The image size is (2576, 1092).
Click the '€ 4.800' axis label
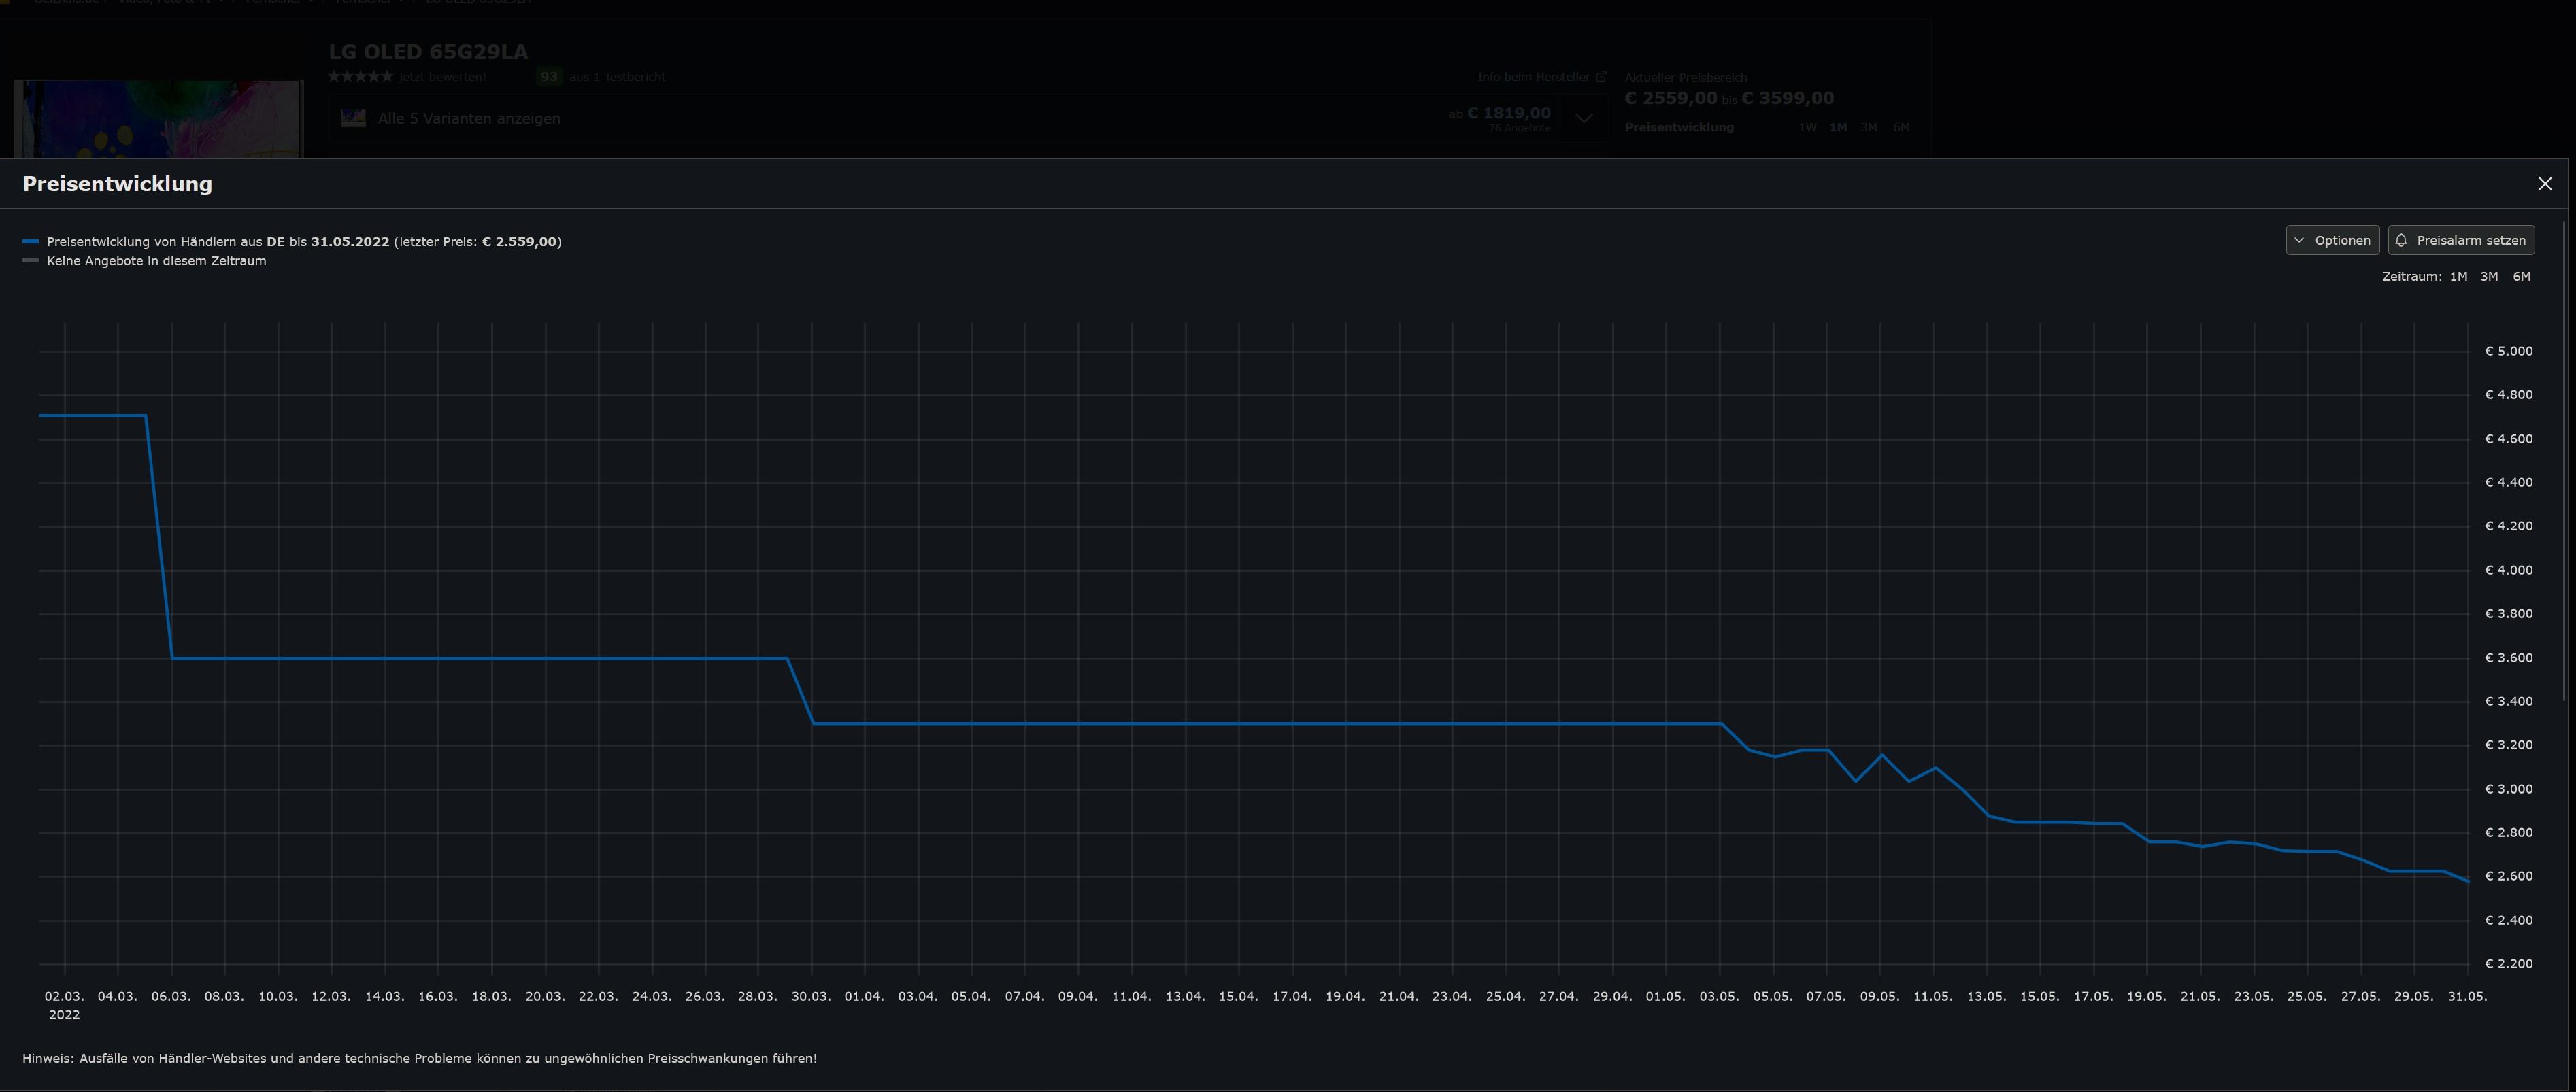(2508, 395)
